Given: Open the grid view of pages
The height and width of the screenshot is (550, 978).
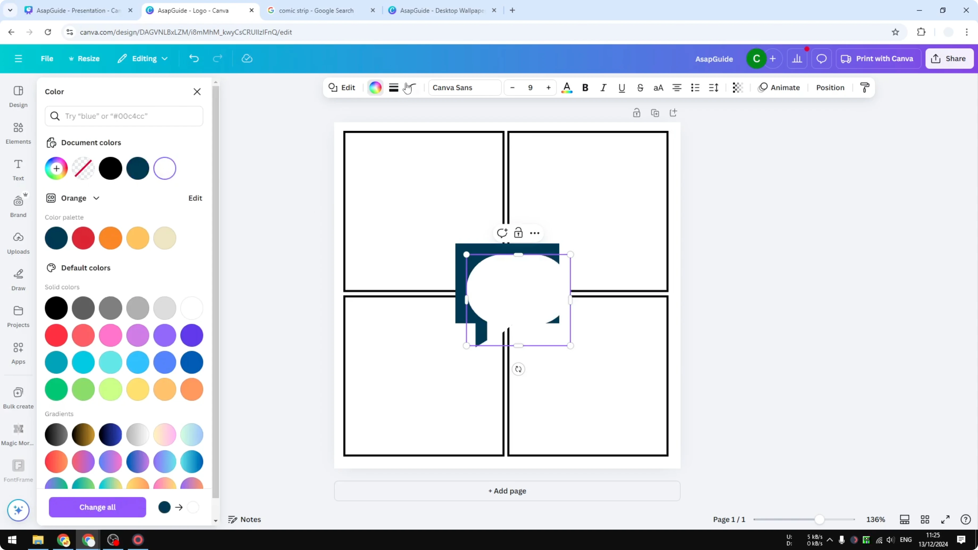Looking at the screenshot, I should pos(925,519).
